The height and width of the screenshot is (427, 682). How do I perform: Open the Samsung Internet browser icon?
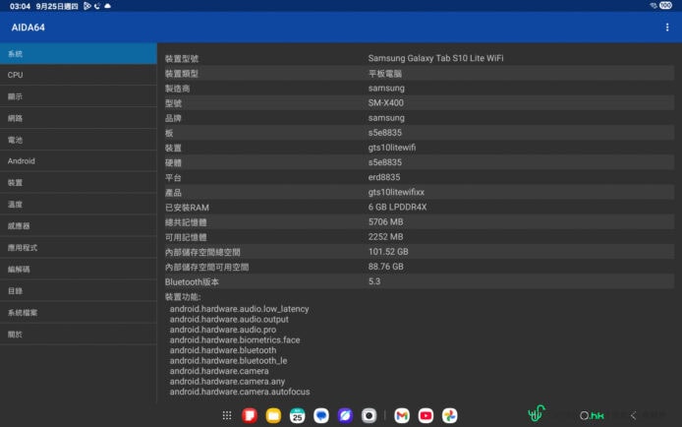click(345, 416)
